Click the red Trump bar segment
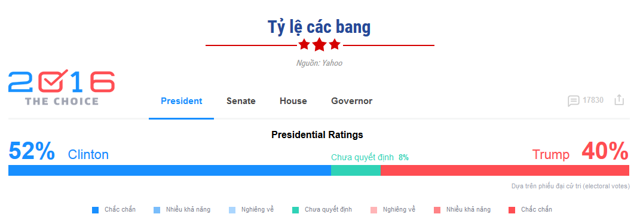The image size is (643, 220). tap(505, 170)
